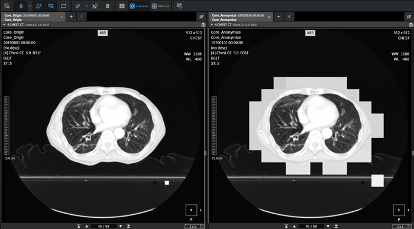Viewport: 414px width, 229px height.
Task: Click the 20190801 00:00:00 date overlay text
Action: pos(20,42)
